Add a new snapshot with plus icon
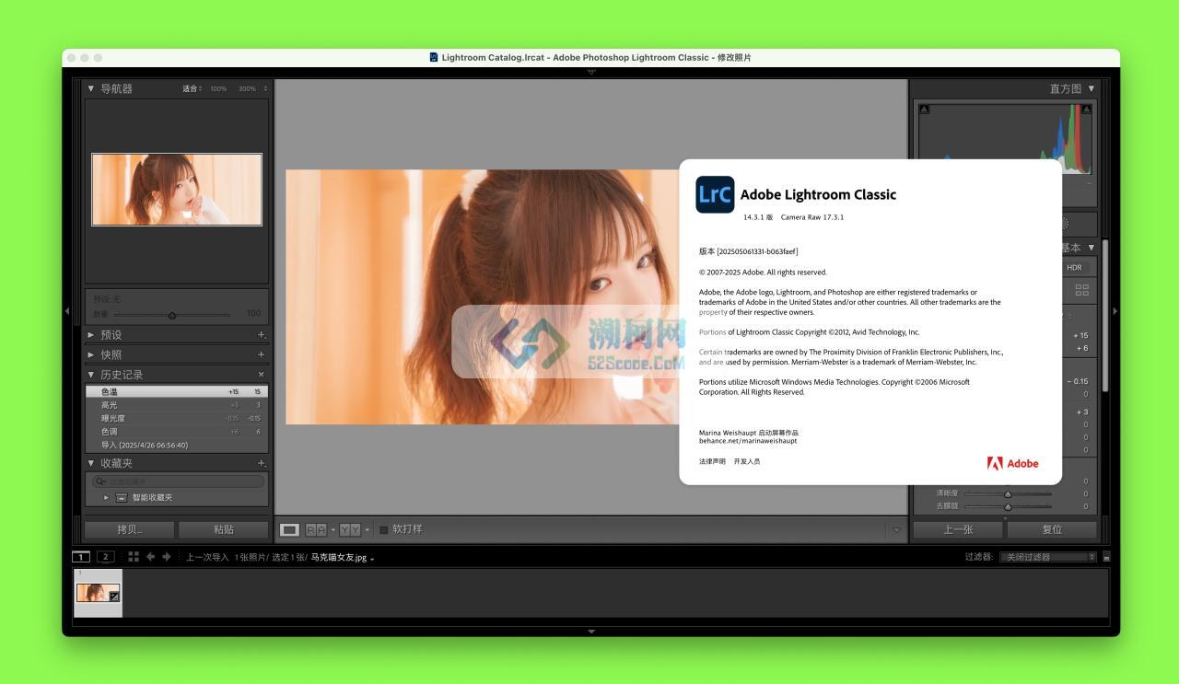 262,354
